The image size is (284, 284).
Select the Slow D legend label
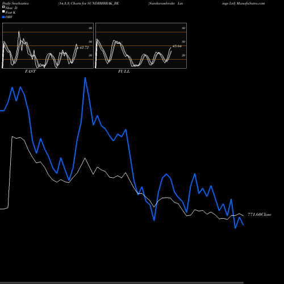pyautogui.click(x=11, y=8)
